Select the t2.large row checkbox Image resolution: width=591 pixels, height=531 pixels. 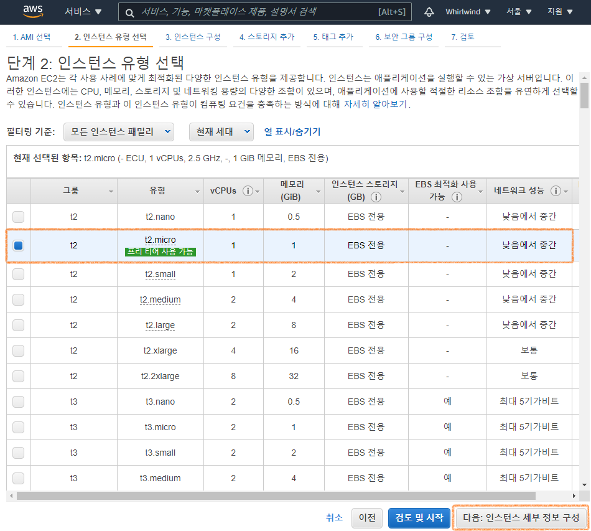click(19, 325)
